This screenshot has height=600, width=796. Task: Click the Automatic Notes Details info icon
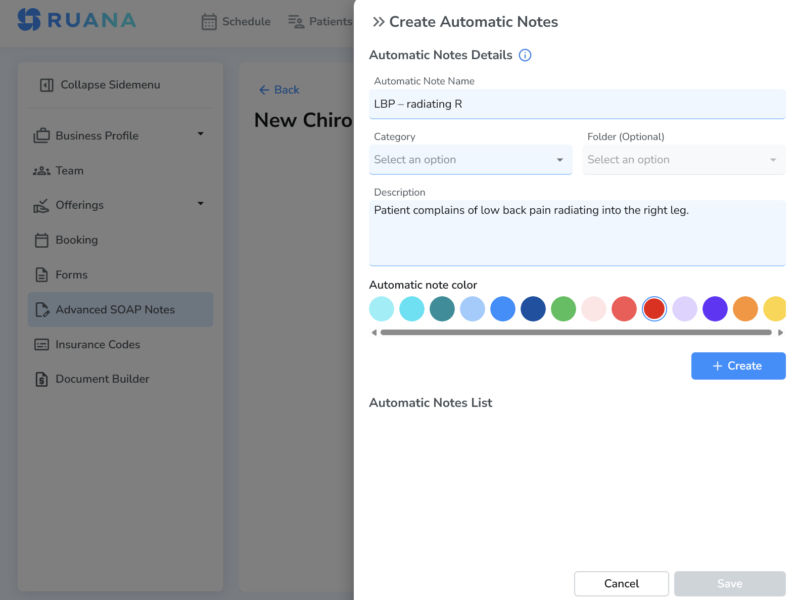(x=525, y=55)
